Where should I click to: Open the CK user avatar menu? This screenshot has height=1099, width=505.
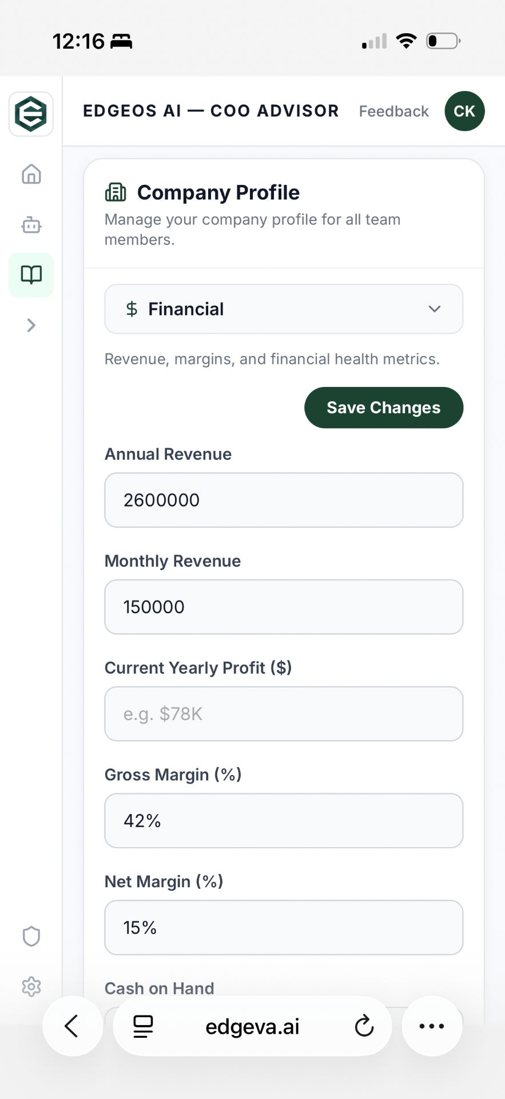[x=464, y=111]
